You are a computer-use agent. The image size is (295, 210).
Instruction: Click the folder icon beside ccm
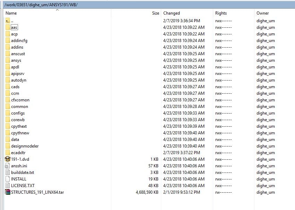(8, 93)
